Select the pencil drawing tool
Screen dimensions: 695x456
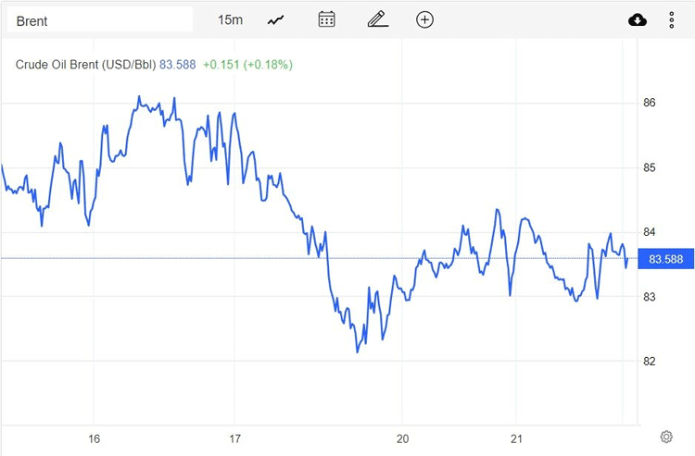coord(375,19)
